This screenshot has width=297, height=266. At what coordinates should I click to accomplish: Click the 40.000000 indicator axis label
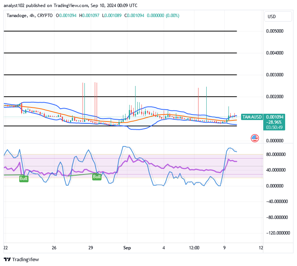click(276, 170)
